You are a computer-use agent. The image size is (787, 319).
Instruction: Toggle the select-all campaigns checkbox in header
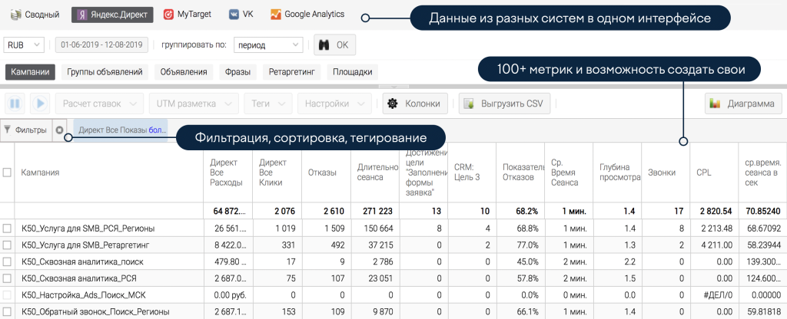(7, 173)
